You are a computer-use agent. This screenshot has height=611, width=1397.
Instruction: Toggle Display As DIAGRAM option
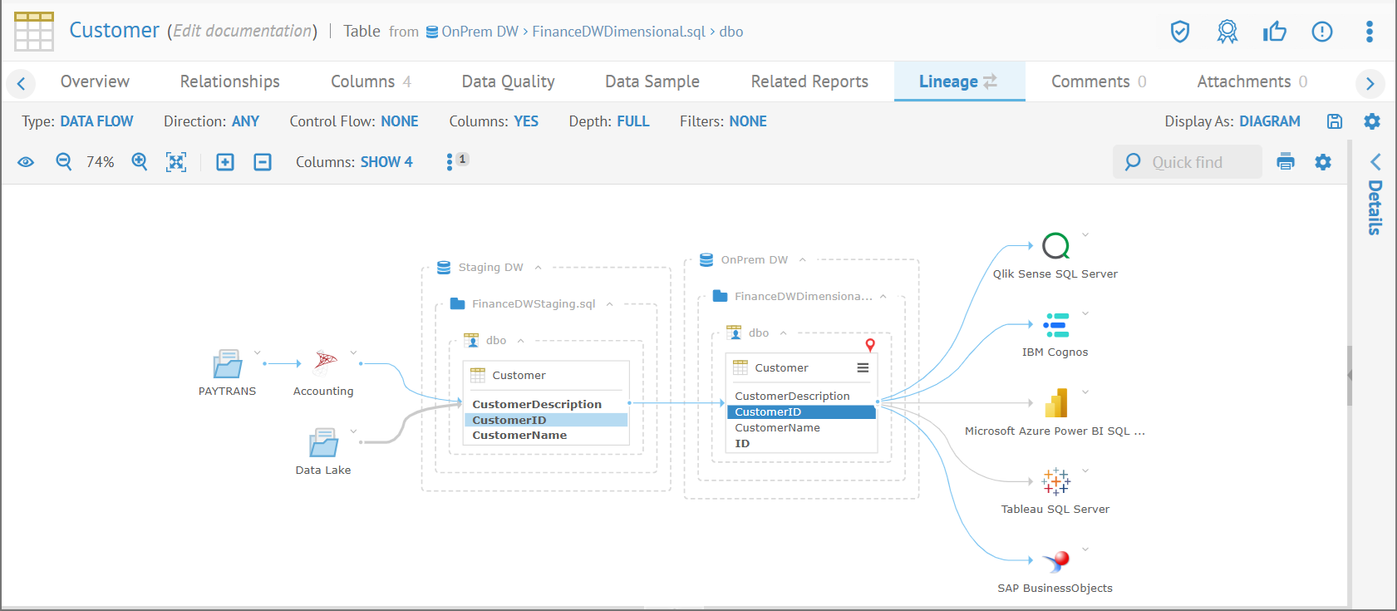pyautogui.click(x=1269, y=121)
